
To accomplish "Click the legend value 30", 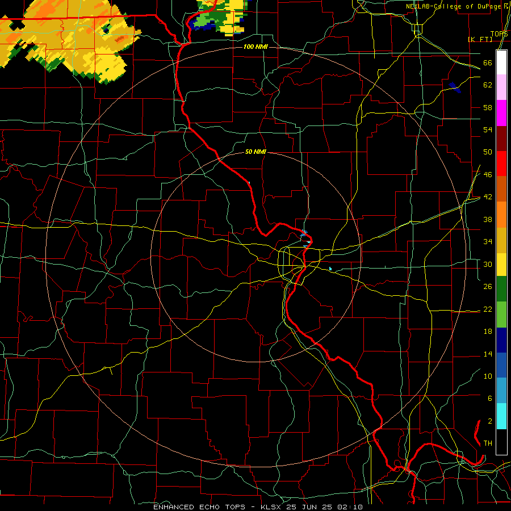I will click(x=488, y=264).
